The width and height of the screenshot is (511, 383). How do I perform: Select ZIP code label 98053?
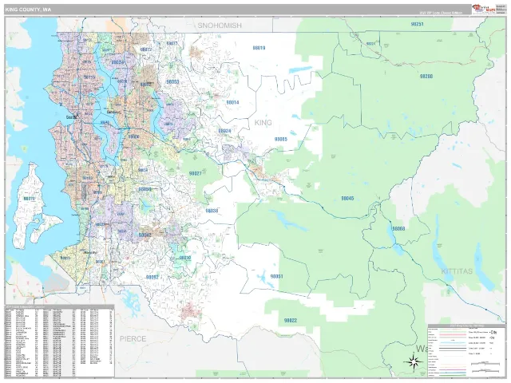coord(172,81)
